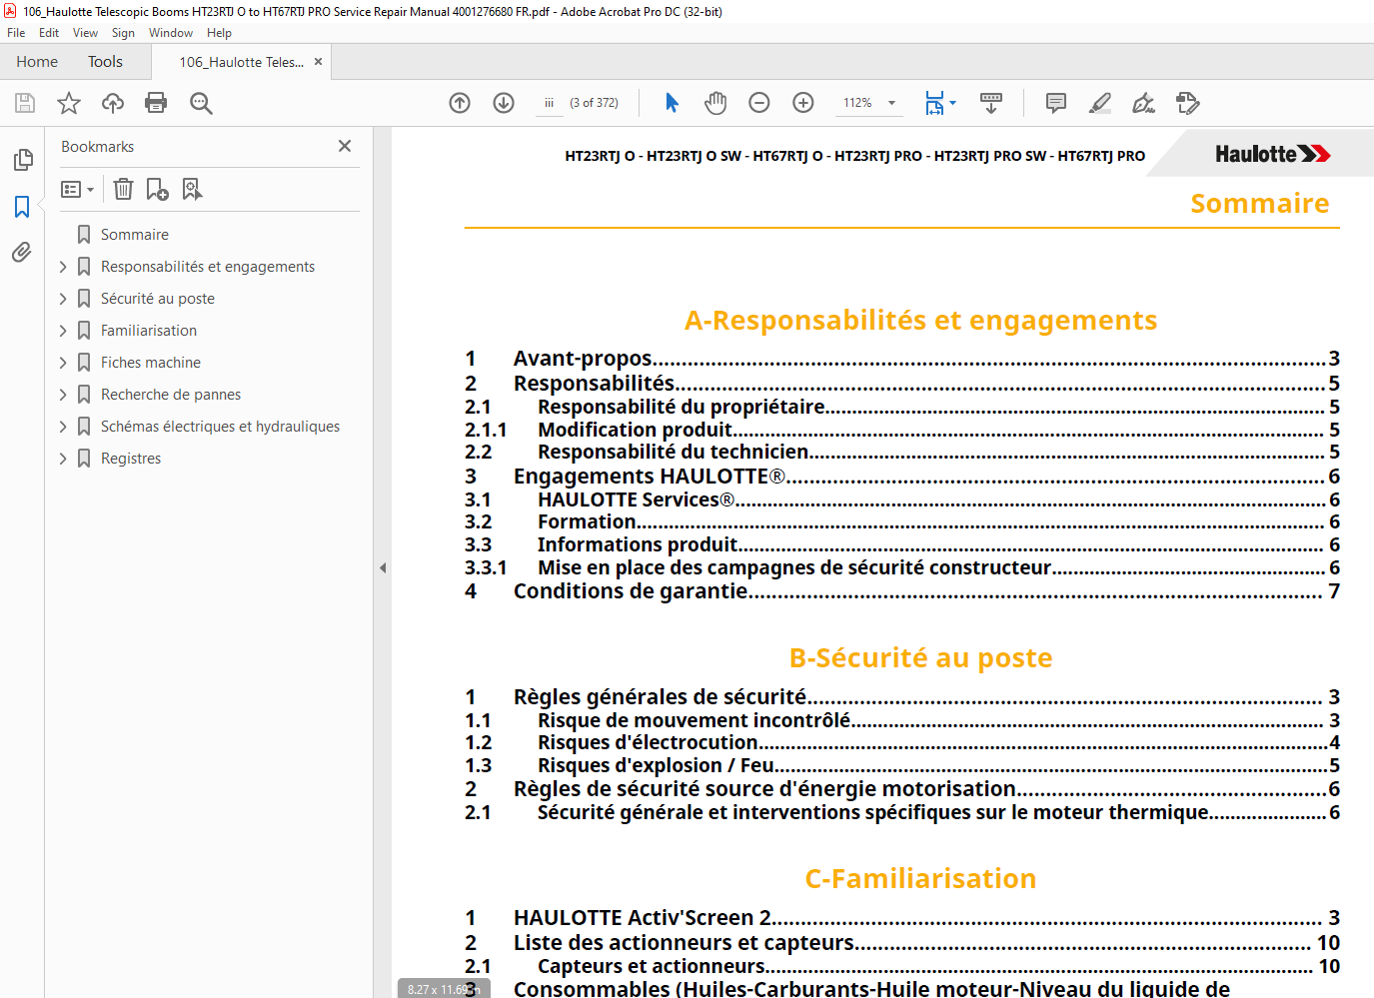
Task: Click find current bookmark icon
Action: coord(192,189)
